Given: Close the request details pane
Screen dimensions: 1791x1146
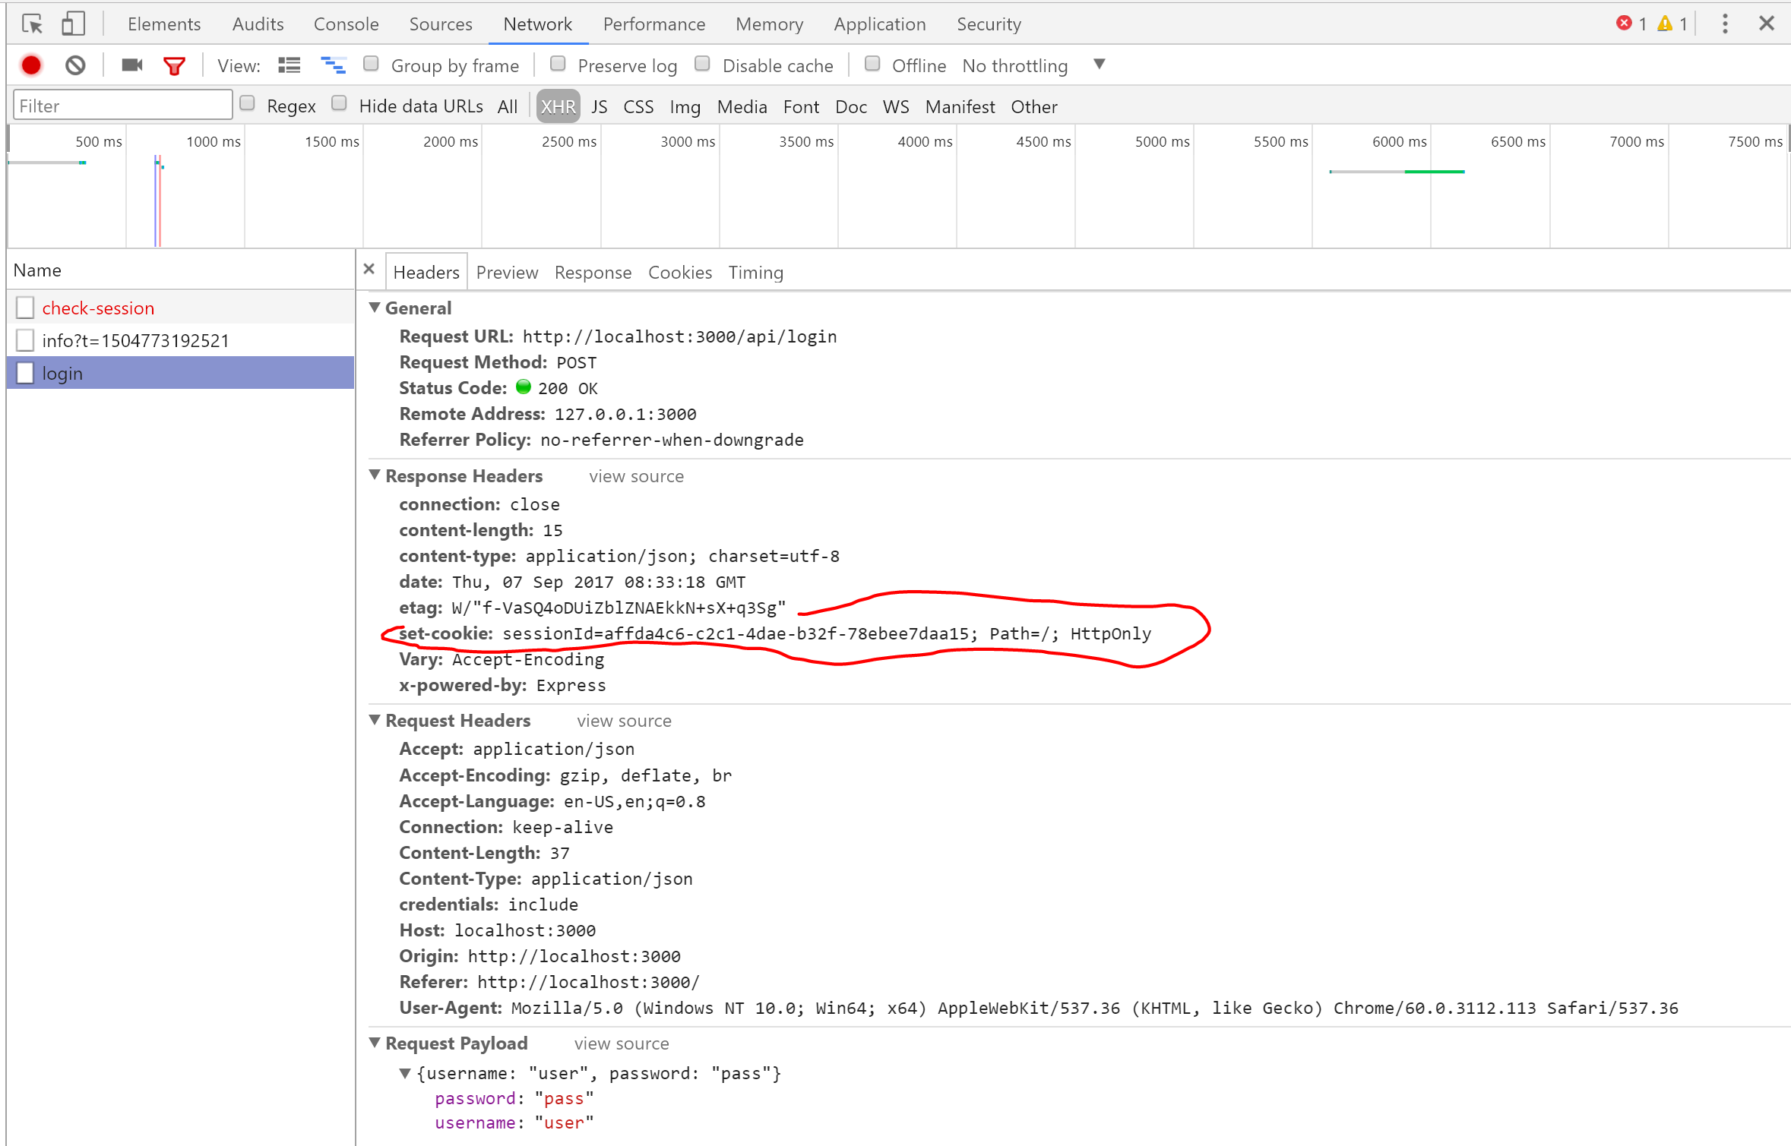Looking at the screenshot, I should tap(369, 269).
